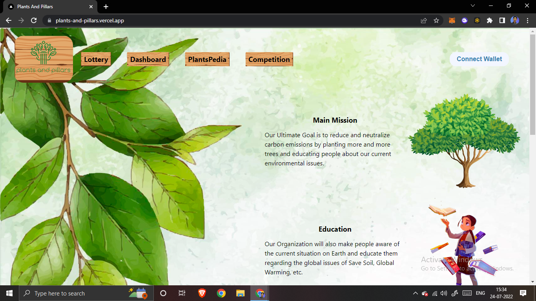Open the touch keyboard
This screenshot has width=536, height=301.
[466, 293]
